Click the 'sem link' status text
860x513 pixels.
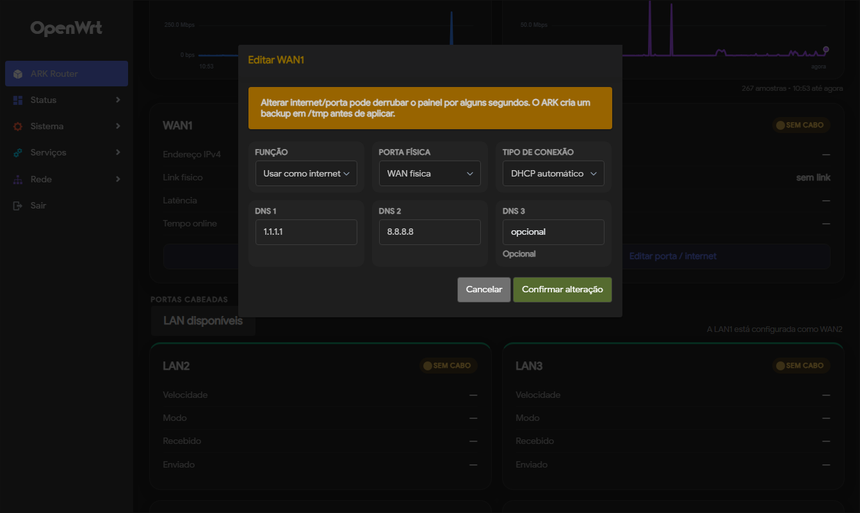coord(813,178)
